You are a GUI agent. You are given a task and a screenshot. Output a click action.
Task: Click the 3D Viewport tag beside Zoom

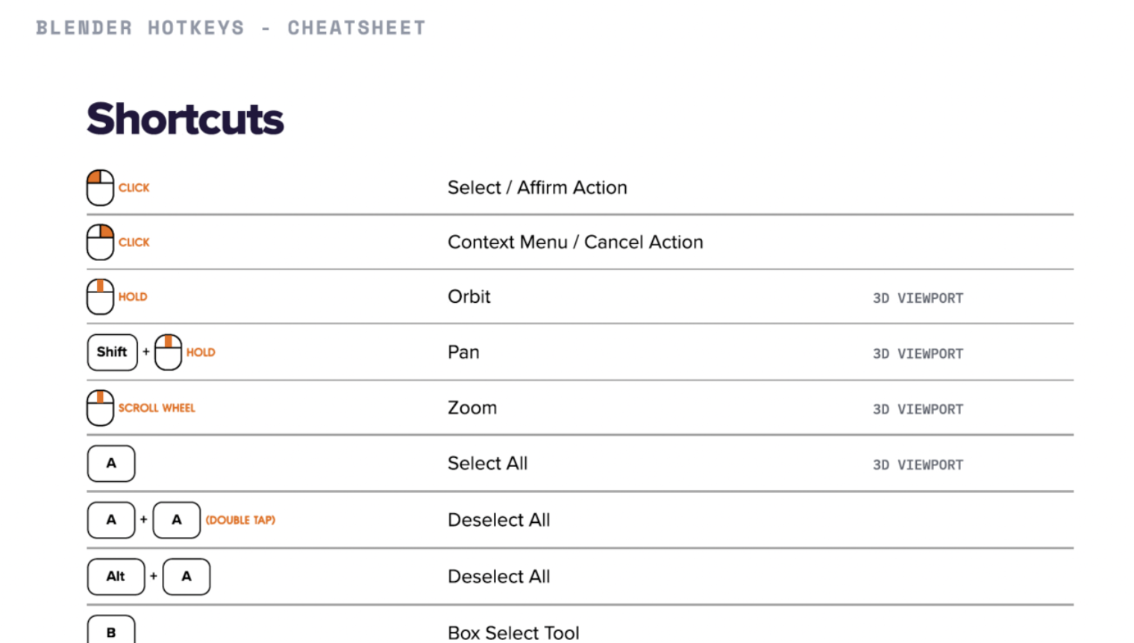coord(918,410)
